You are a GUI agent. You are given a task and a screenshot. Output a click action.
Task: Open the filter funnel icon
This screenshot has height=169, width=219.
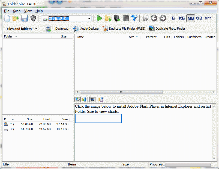[x=134, y=18]
